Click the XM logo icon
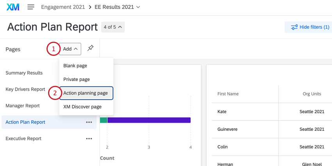This screenshot has width=332, height=166. click(13, 7)
